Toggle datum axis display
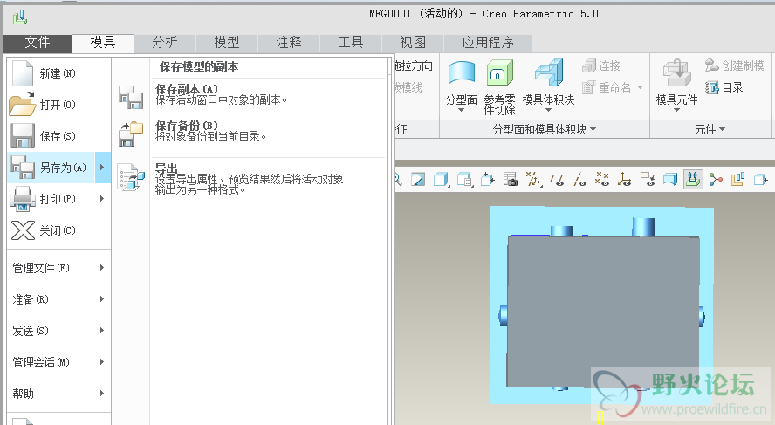 (x=580, y=179)
